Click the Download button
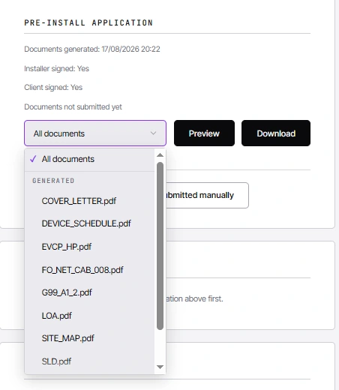 point(276,133)
